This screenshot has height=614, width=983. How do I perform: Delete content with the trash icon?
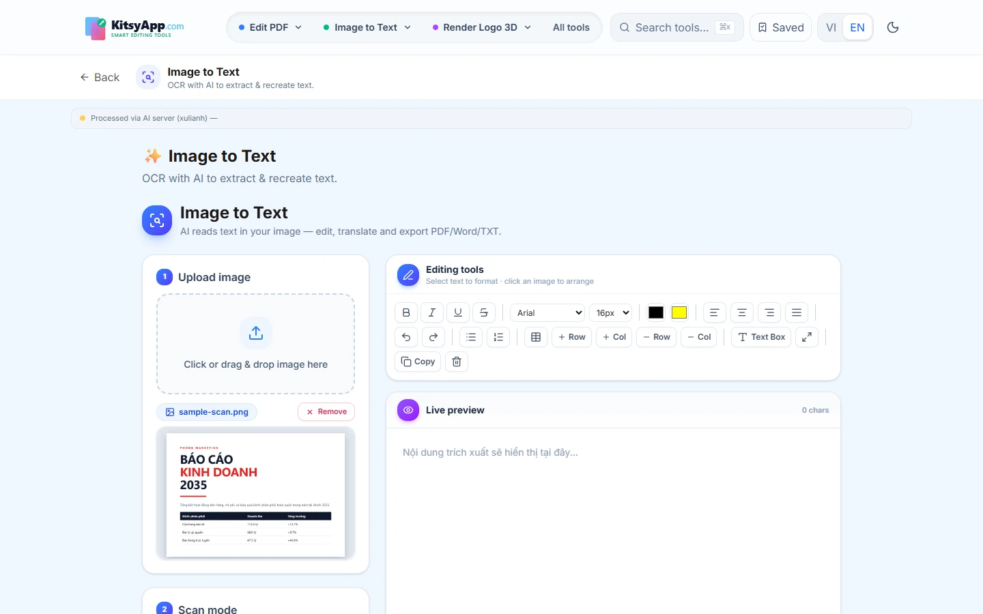pyautogui.click(x=457, y=362)
